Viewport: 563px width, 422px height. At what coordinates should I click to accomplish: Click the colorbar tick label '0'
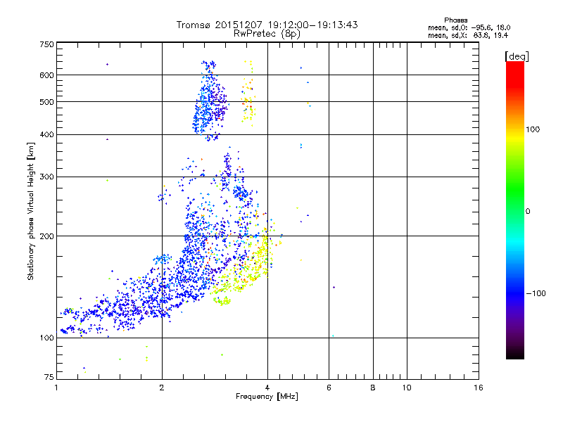[527, 212]
